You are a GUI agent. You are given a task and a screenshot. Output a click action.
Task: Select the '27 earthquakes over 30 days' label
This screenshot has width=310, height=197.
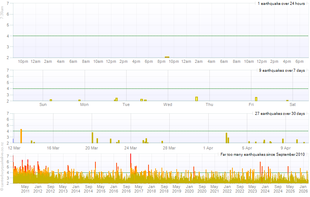[x=281, y=113]
